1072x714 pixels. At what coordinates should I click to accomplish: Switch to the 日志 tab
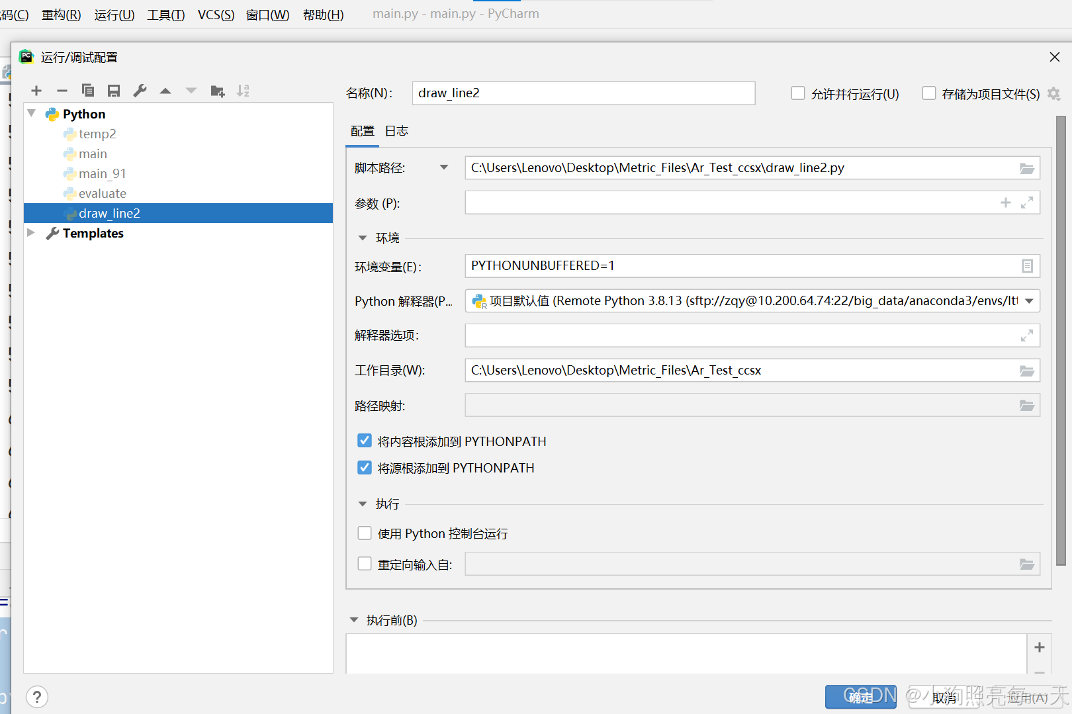[x=396, y=131]
